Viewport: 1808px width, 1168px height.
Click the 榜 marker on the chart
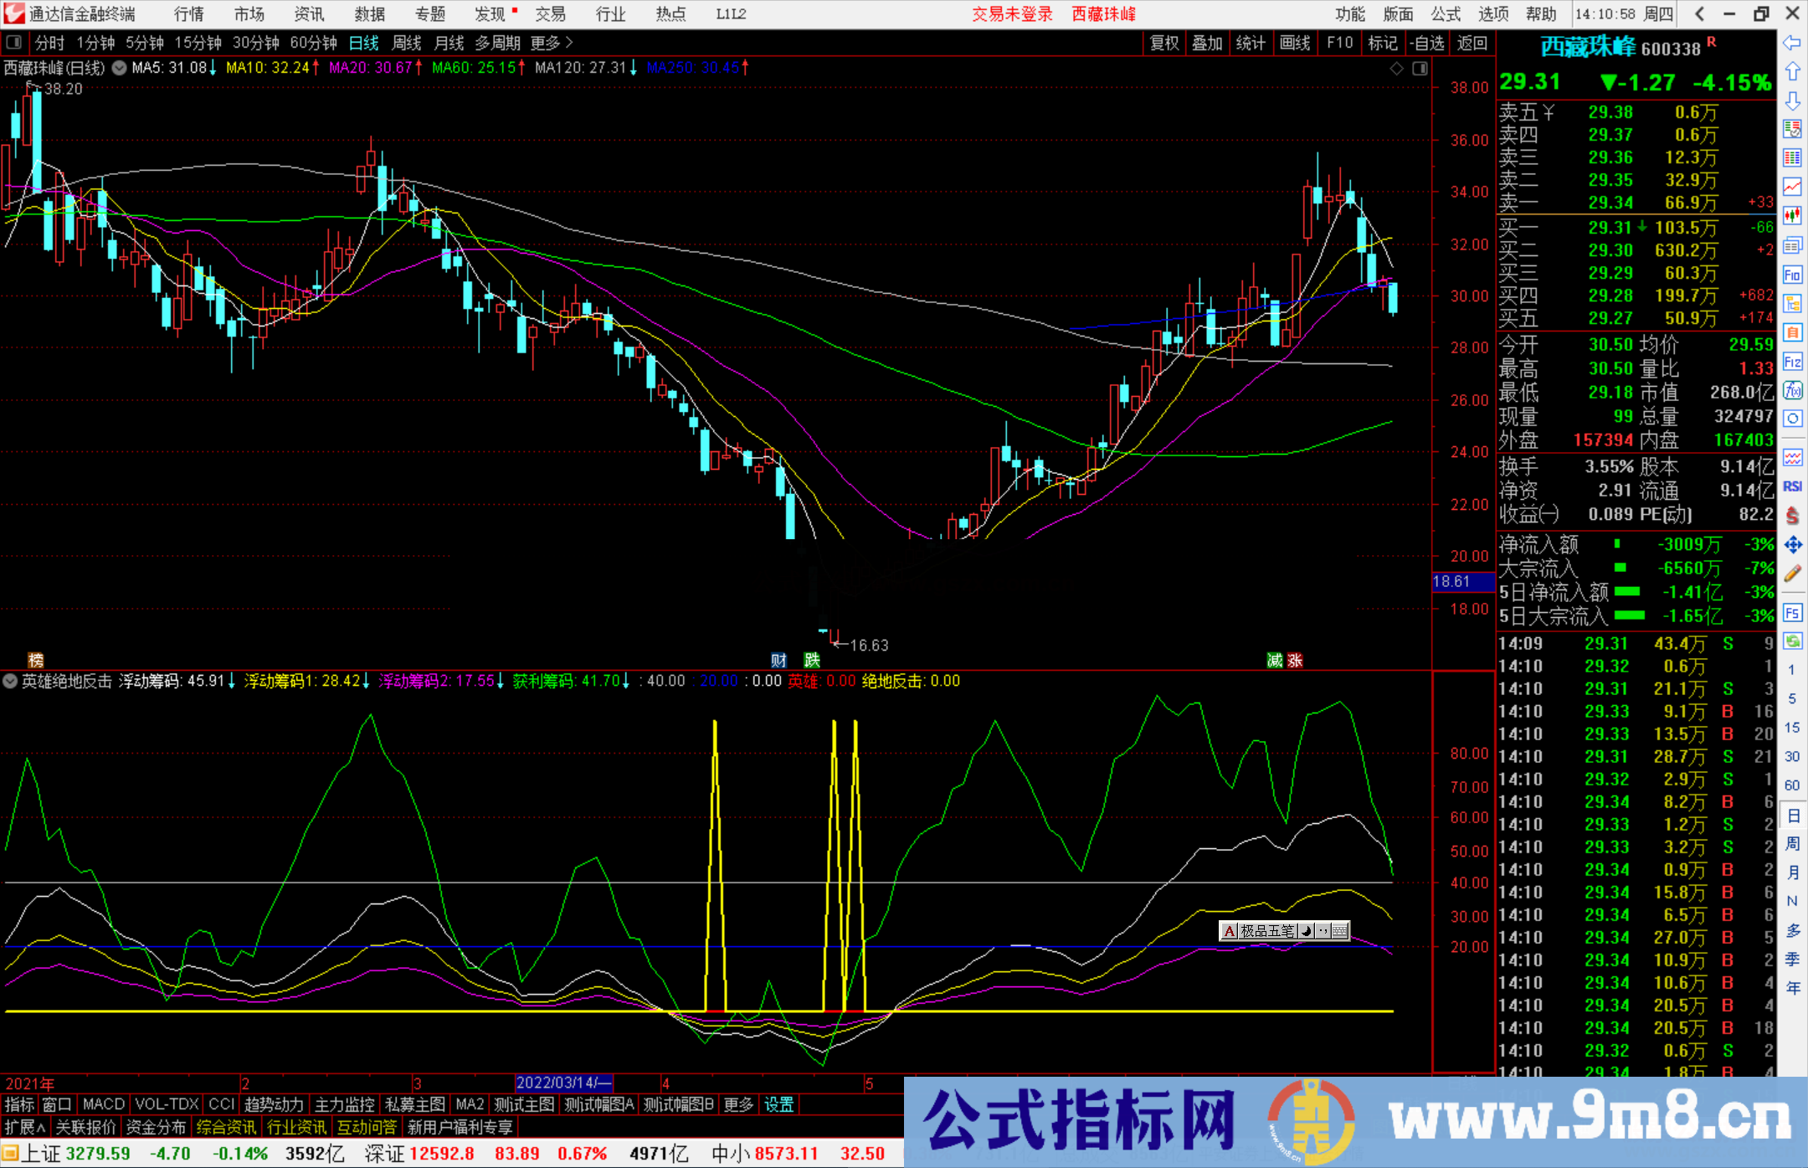[35, 660]
